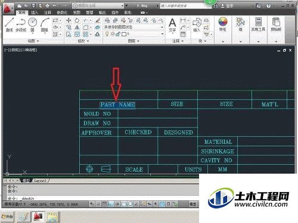Image resolution: width=298 pixels, height=223 pixels.
Task: Open the Insert block (插入) tool
Action: (x=197, y=25)
